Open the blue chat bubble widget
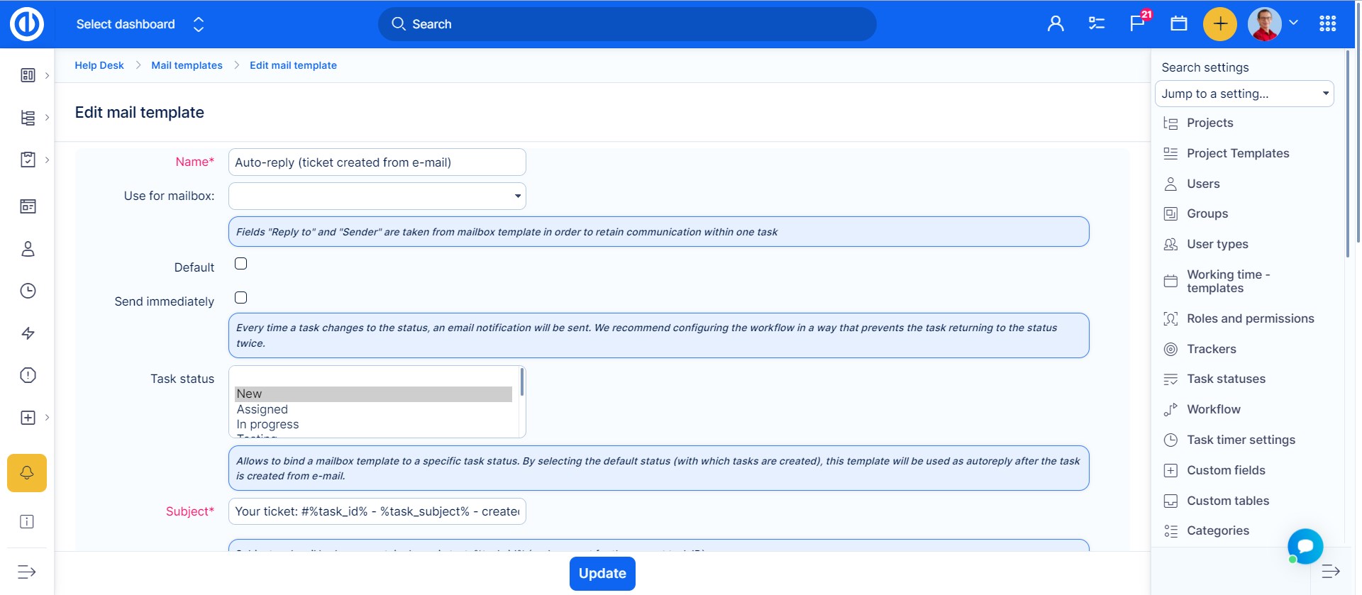The height and width of the screenshot is (595, 1362). 1305,546
